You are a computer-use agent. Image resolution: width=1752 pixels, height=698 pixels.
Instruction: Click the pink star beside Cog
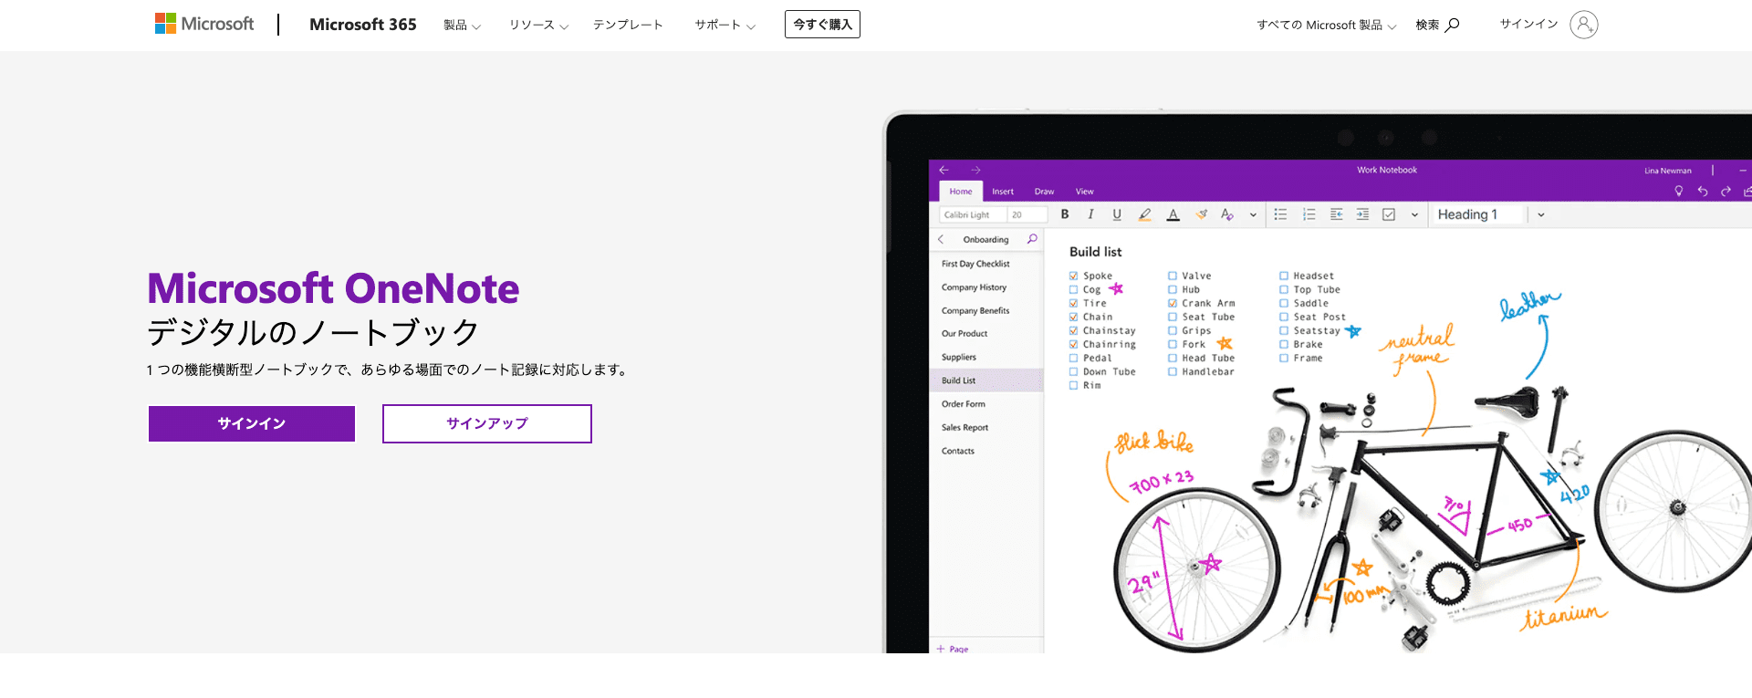tap(1116, 288)
